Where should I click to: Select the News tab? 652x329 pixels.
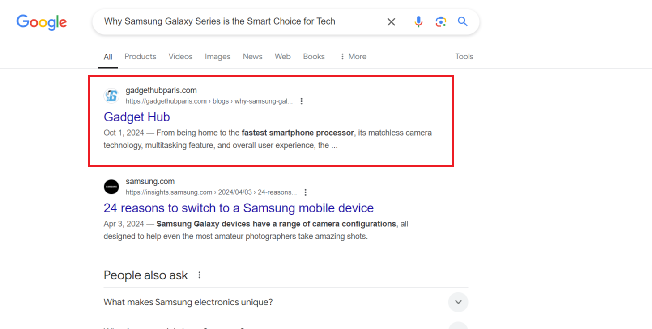[x=252, y=57]
